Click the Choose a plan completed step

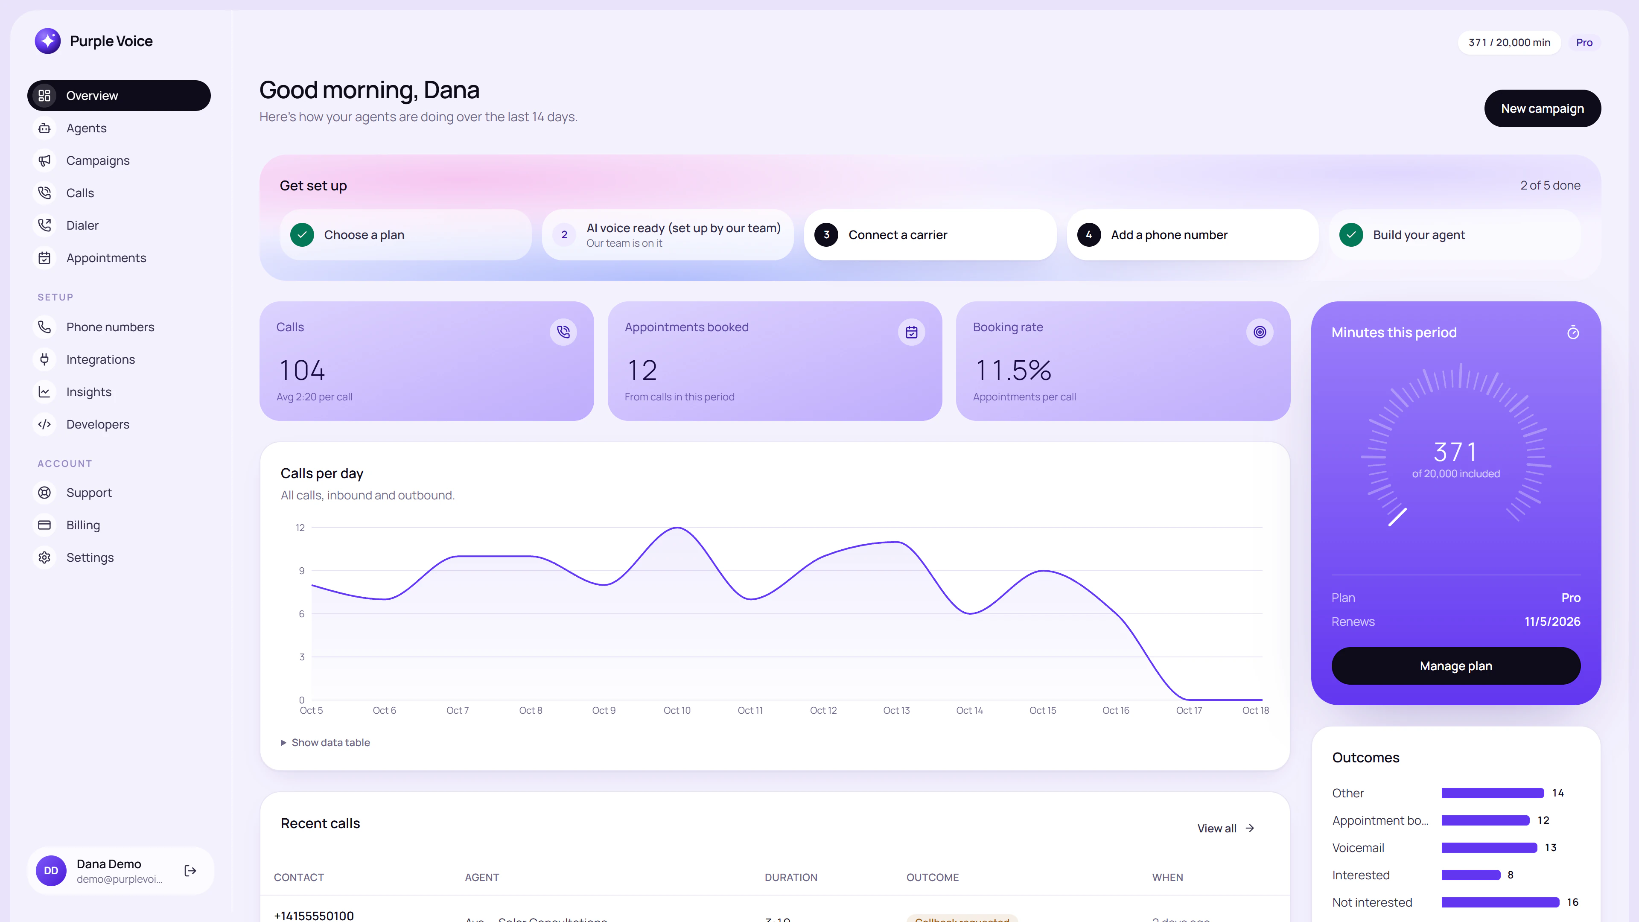(406, 235)
